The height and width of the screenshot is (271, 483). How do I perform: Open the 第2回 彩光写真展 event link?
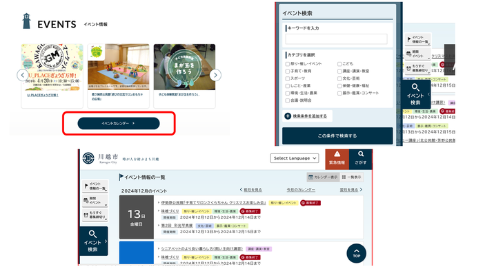(x=177, y=226)
